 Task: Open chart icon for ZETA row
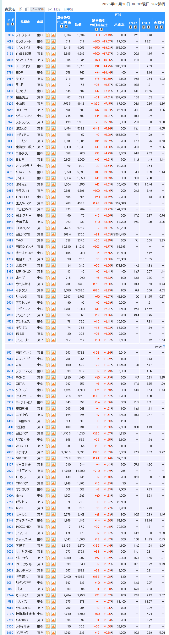coord(53,384)
